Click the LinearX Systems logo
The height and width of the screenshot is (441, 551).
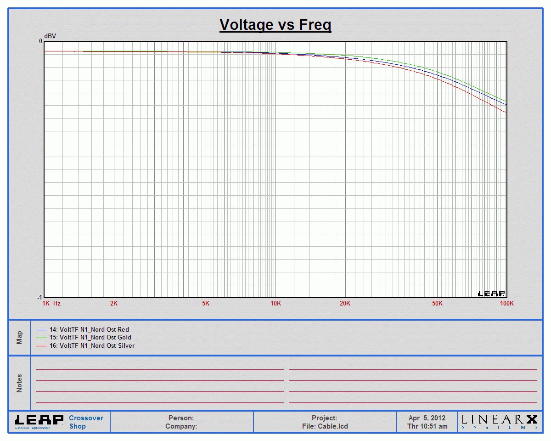[500, 421]
